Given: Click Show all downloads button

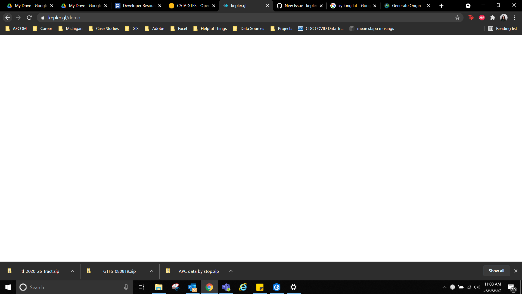Looking at the screenshot, I should coord(496,271).
